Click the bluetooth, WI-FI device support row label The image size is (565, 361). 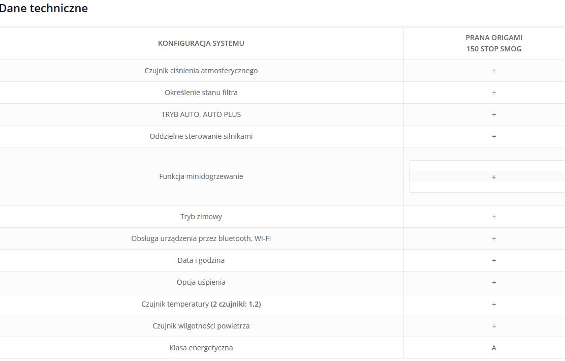[x=201, y=238]
